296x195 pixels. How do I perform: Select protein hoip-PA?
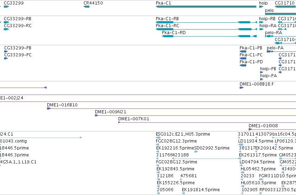pos(262,79)
